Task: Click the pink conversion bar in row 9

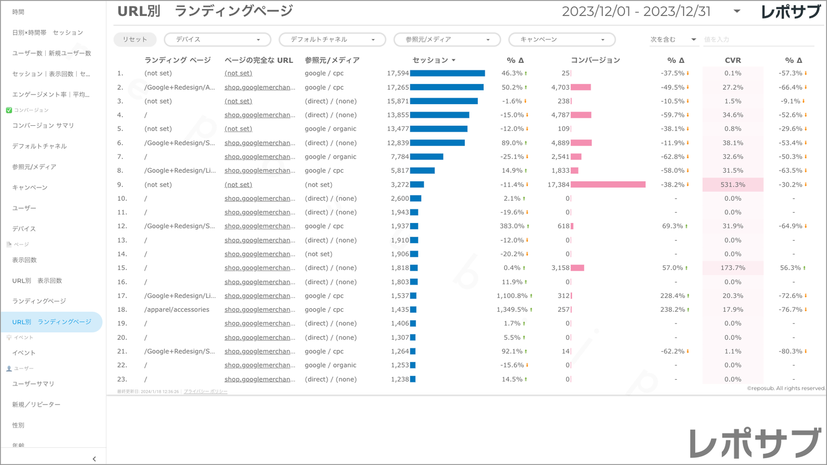Action: point(608,185)
